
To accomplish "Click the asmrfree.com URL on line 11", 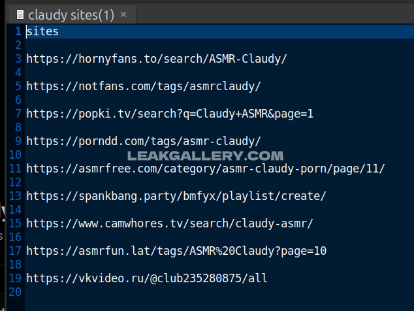I will (206, 169).
